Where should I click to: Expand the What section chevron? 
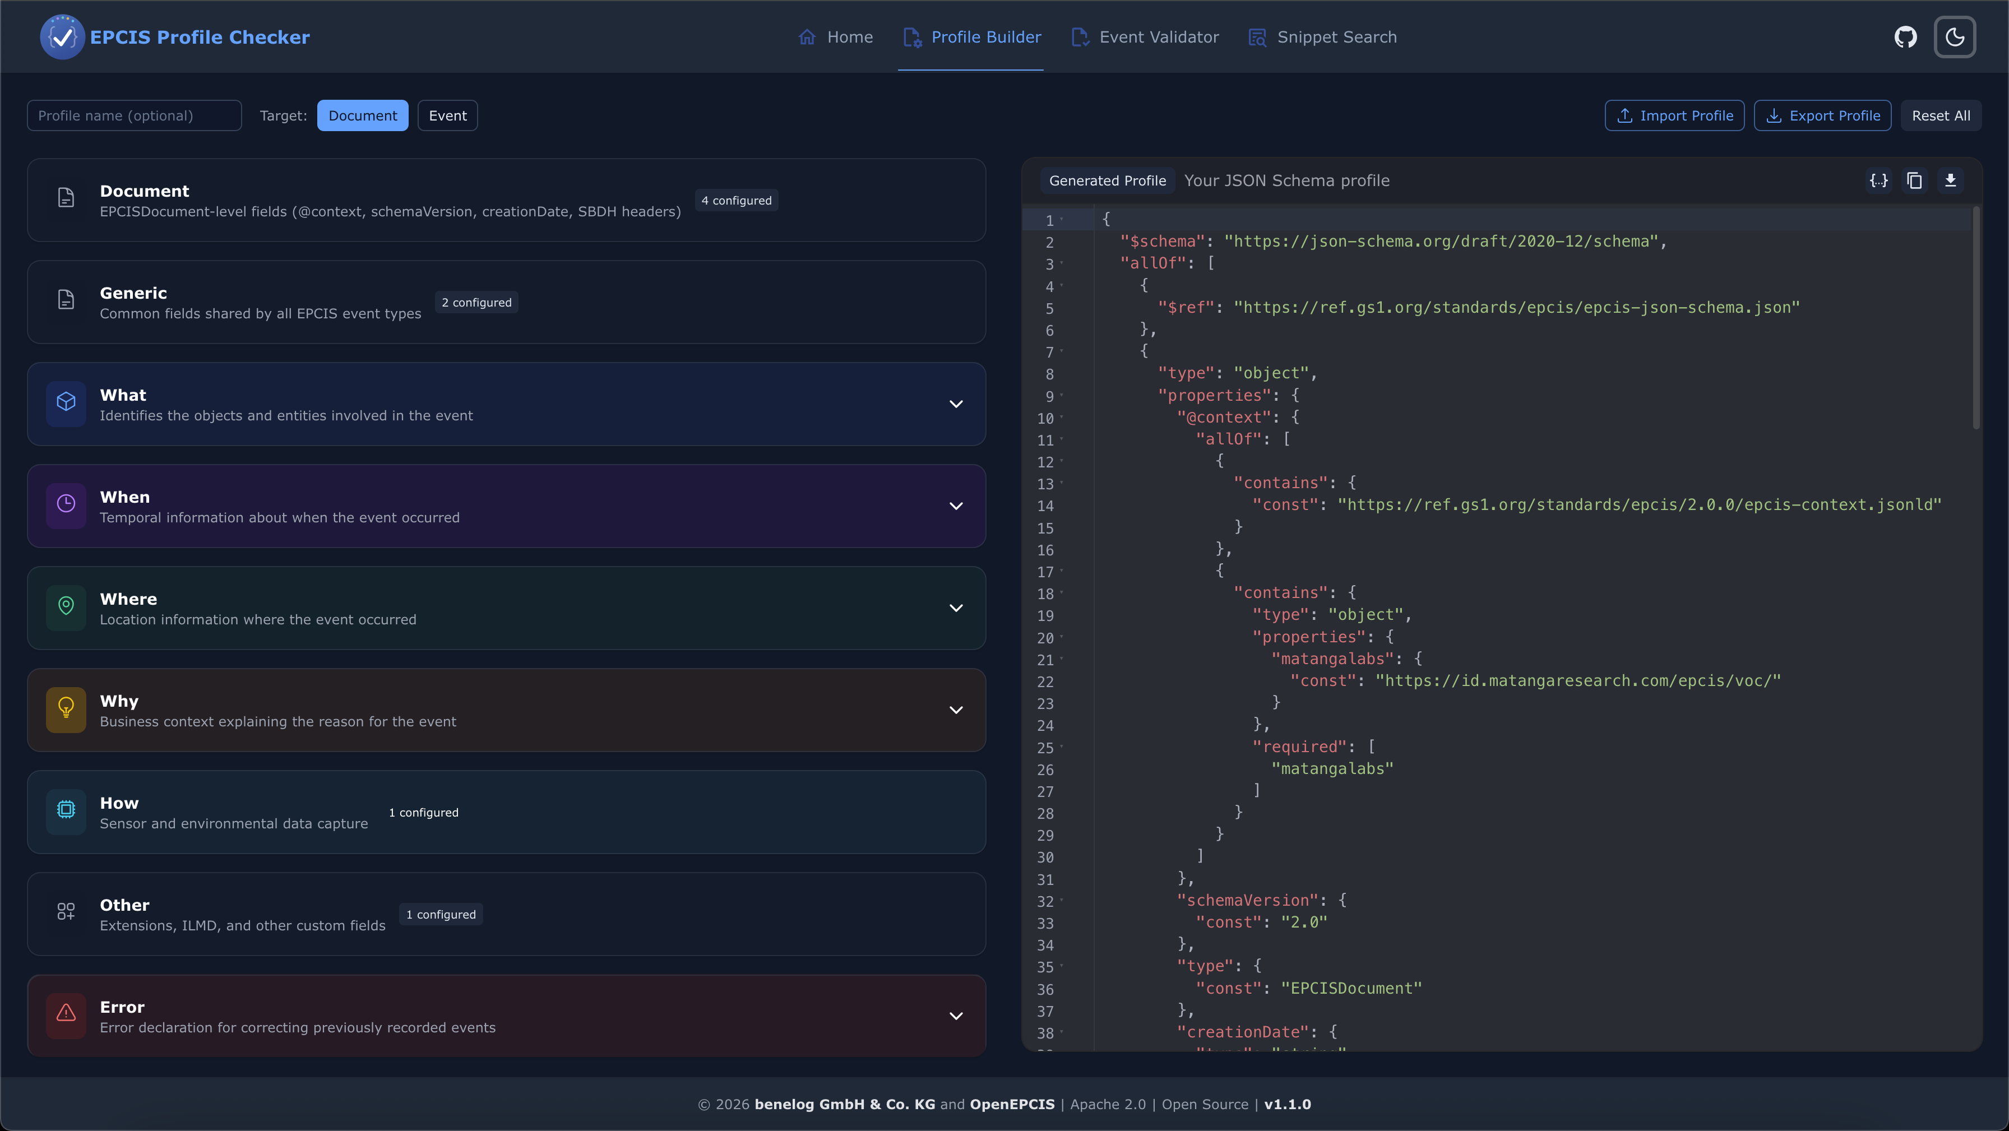[956, 404]
